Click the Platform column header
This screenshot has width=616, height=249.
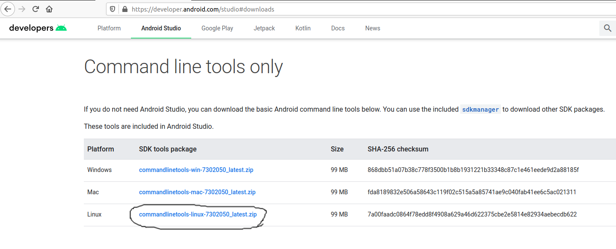pos(101,149)
